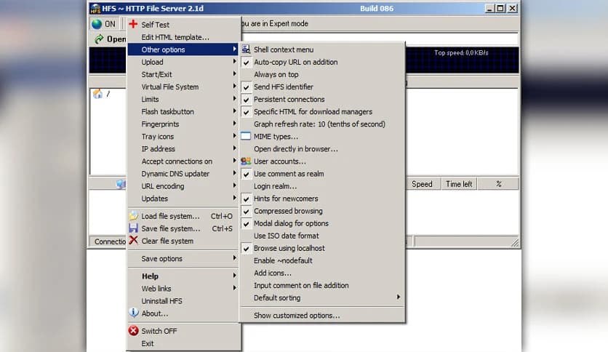Expand the IP address submenu

click(183, 149)
